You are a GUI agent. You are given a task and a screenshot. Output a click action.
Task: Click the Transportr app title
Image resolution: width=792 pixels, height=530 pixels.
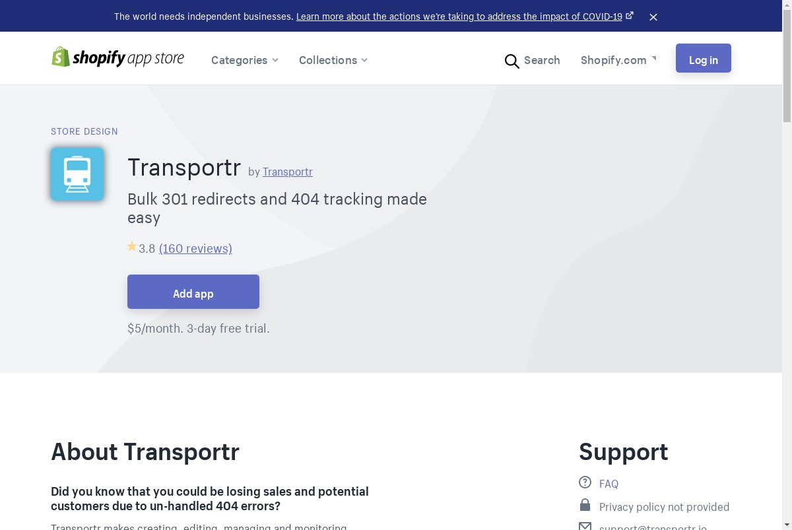pos(184,167)
